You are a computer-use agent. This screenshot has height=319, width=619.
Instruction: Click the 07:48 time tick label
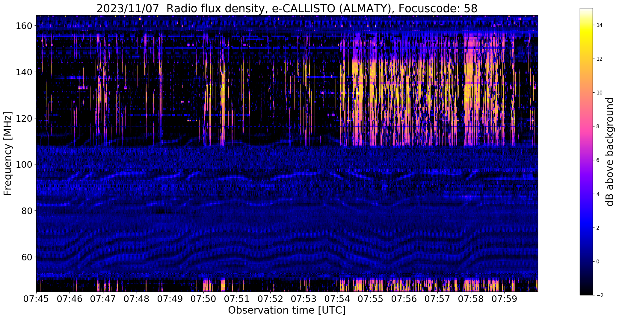137,299
